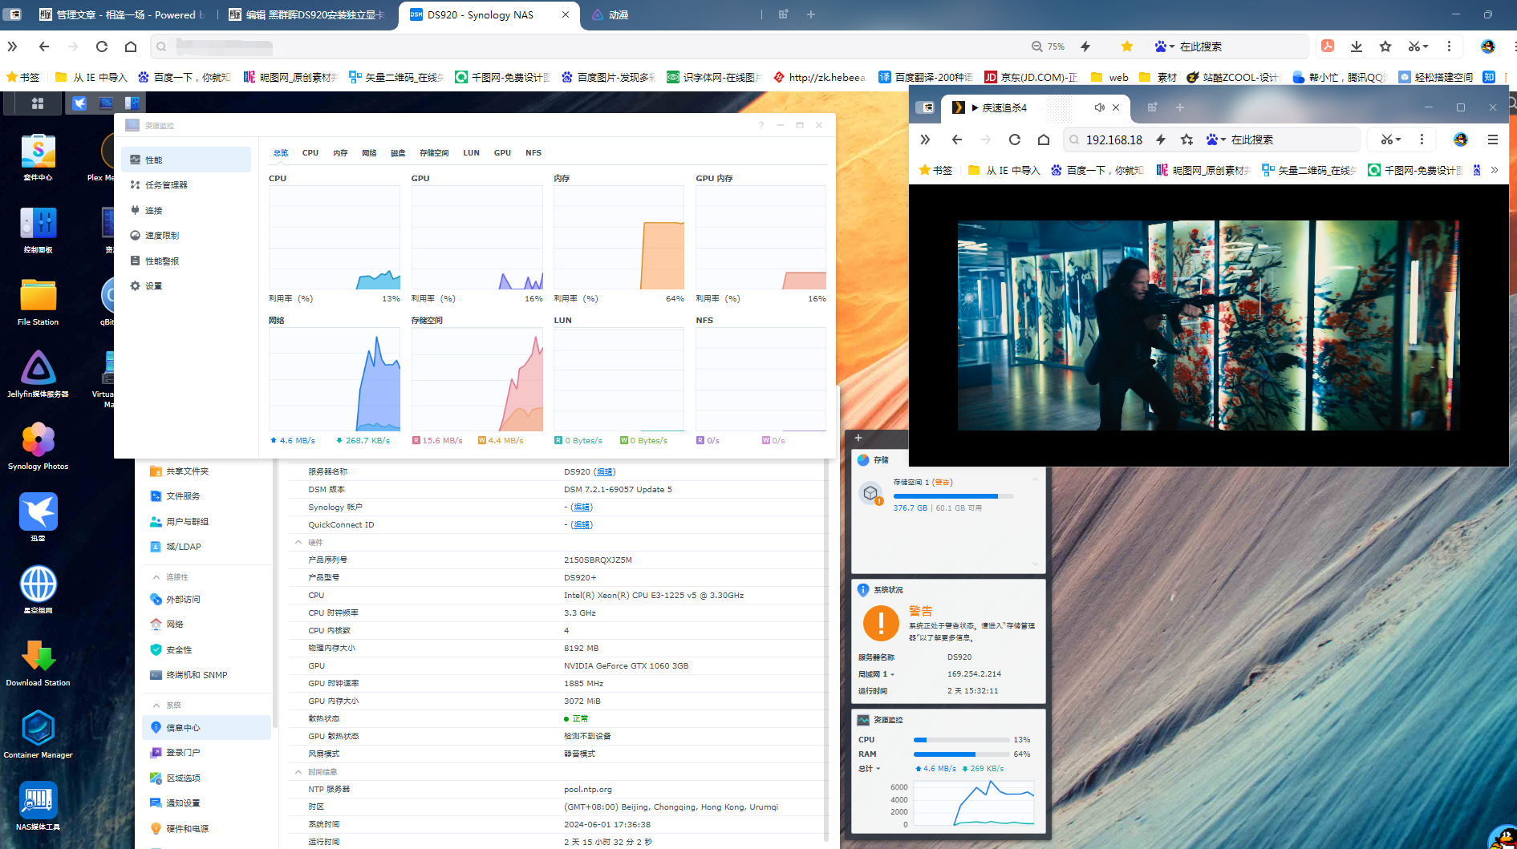Image resolution: width=1517 pixels, height=849 pixels.
Task: Expand more bookmarks in video browser
Action: pos(1494,170)
